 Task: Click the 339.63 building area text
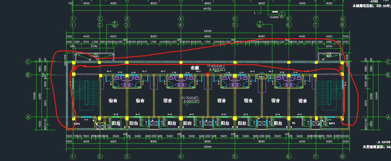point(372,6)
